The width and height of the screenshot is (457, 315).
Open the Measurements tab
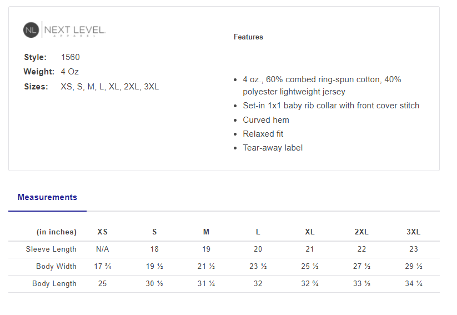click(47, 197)
